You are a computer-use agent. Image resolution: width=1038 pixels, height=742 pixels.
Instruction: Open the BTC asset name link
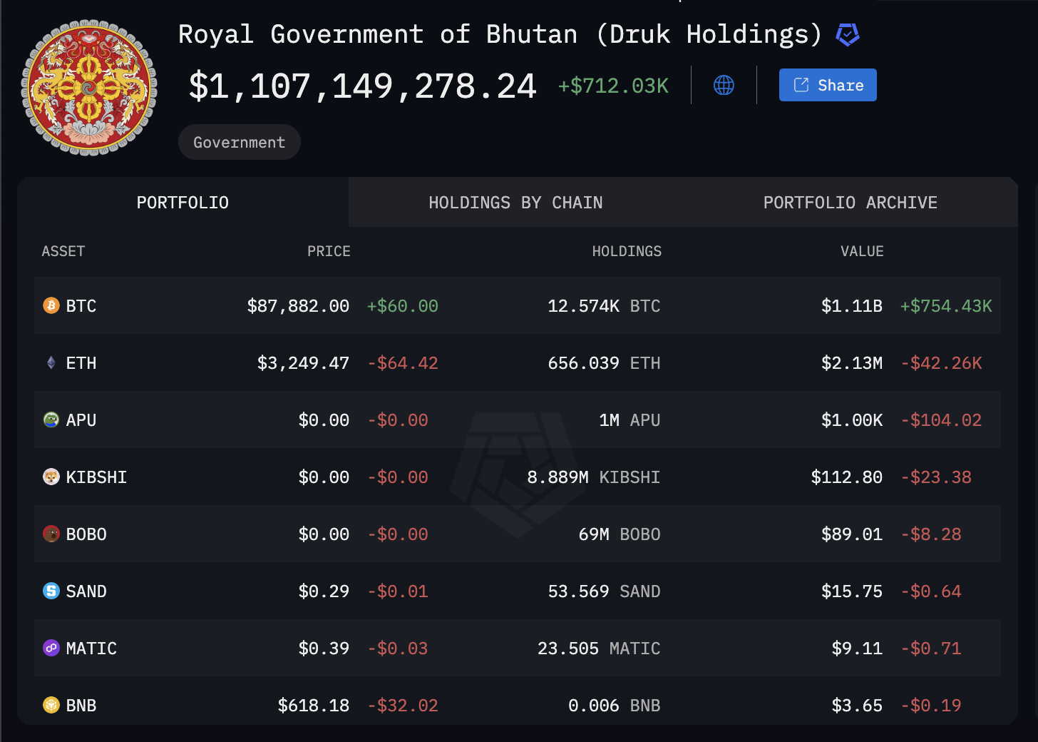(x=81, y=306)
